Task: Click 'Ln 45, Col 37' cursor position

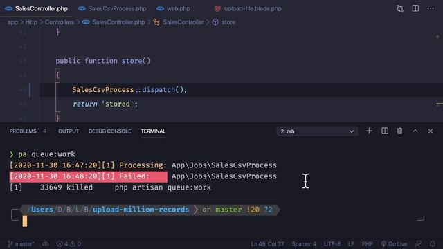Action: [268, 244]
